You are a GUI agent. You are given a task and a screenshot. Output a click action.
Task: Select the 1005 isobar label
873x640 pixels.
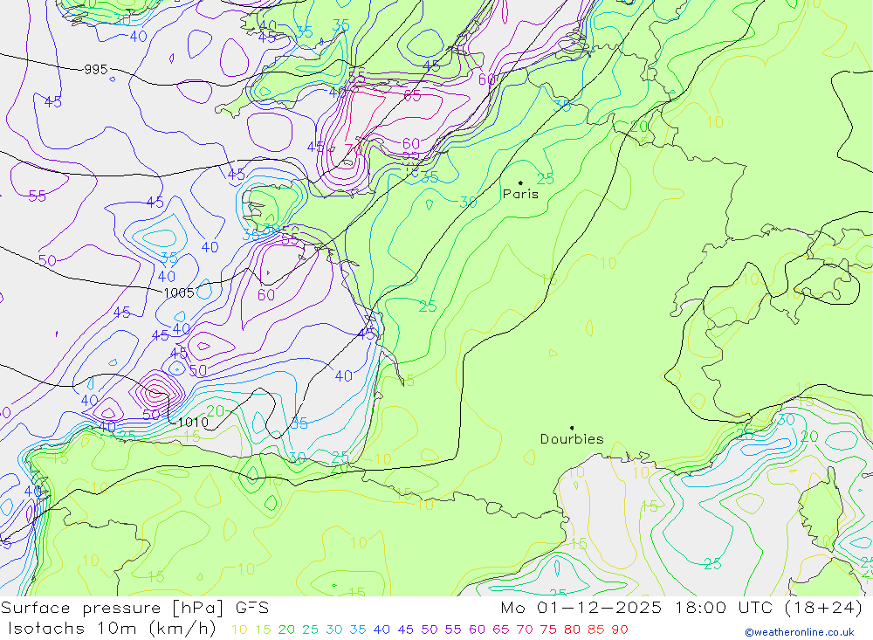[x=179, y=293]
